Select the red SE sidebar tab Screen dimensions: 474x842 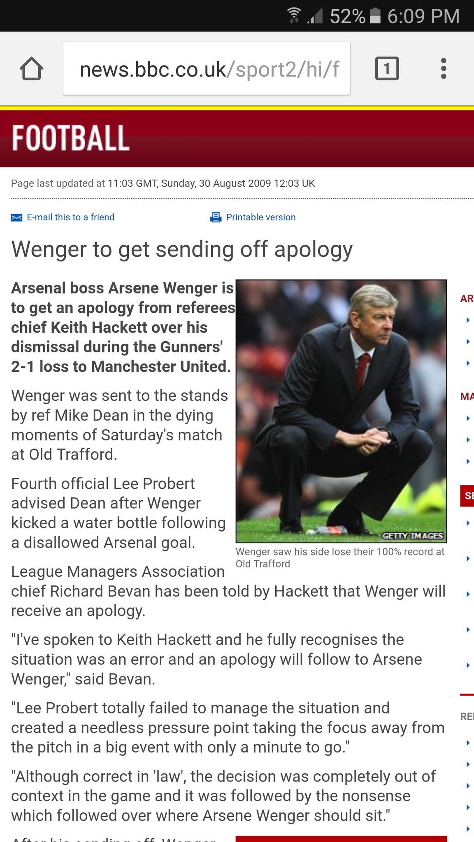(x=467, y=496)
